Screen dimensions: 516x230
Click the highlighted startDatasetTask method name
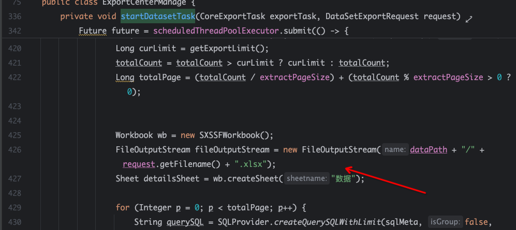click(x=158, y=17)
